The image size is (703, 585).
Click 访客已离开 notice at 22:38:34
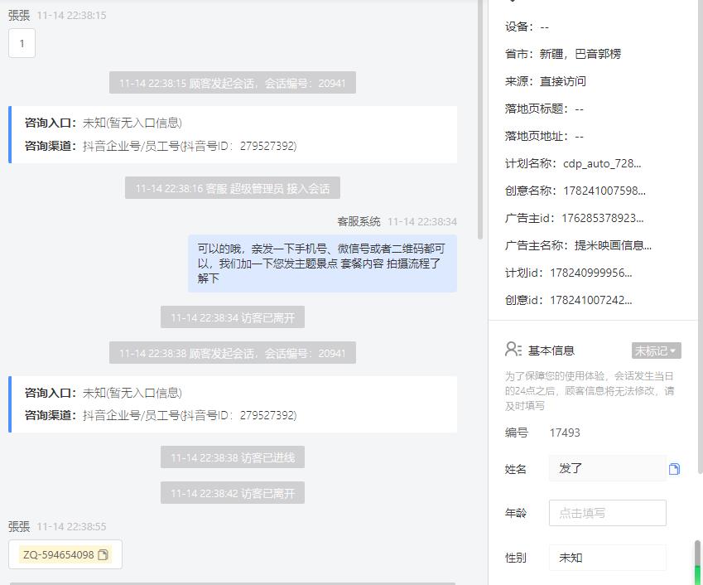pos(233,317)
